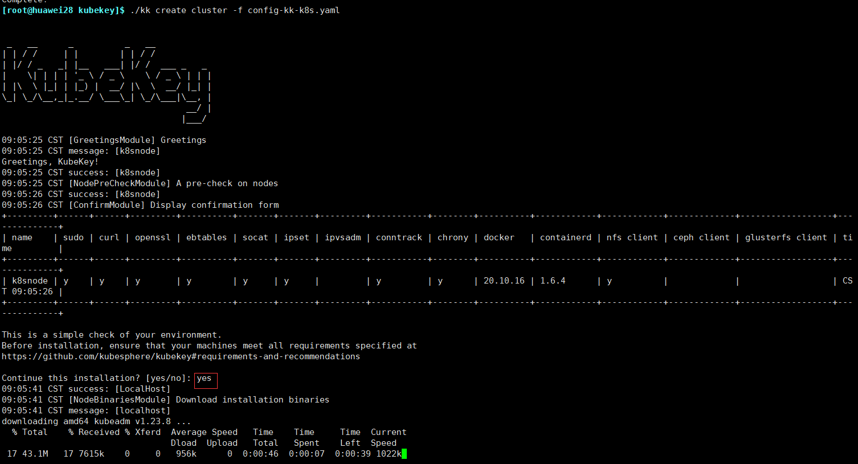Click the 'ebtables' column header

[206, 237]
